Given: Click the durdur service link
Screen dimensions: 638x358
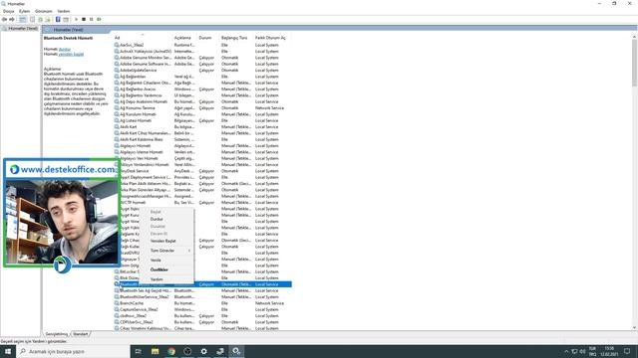Looking at the screenshot, I should click(65, 49).
